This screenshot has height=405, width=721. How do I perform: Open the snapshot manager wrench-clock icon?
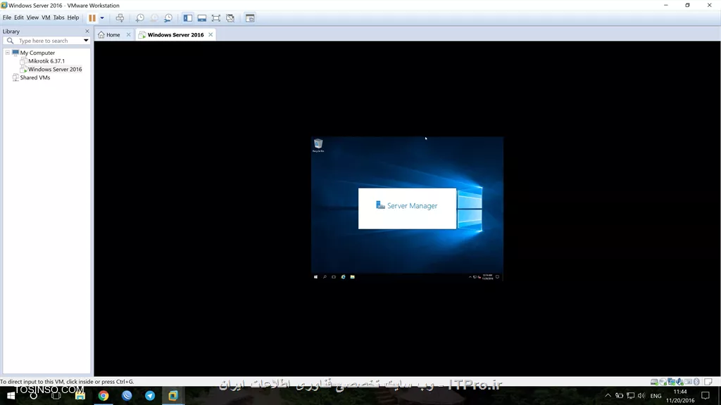tap(168, 18)
